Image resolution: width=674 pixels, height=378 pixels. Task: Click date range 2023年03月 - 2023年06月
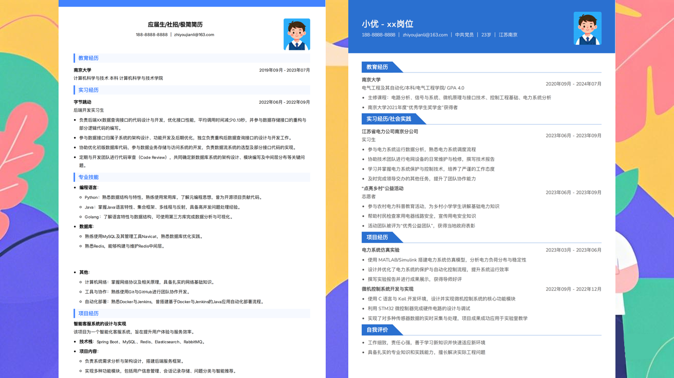coord(573,250)
